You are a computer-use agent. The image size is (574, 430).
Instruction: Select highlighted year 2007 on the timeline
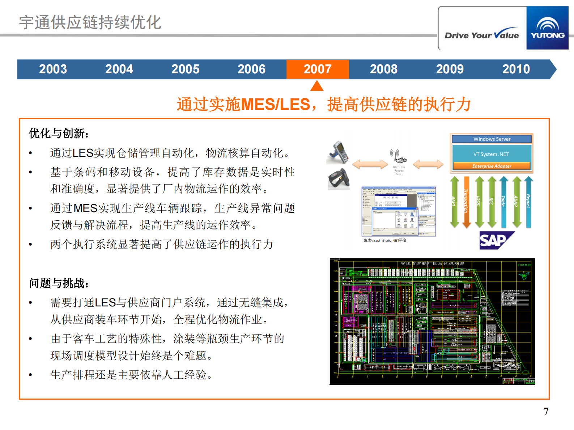318,69
